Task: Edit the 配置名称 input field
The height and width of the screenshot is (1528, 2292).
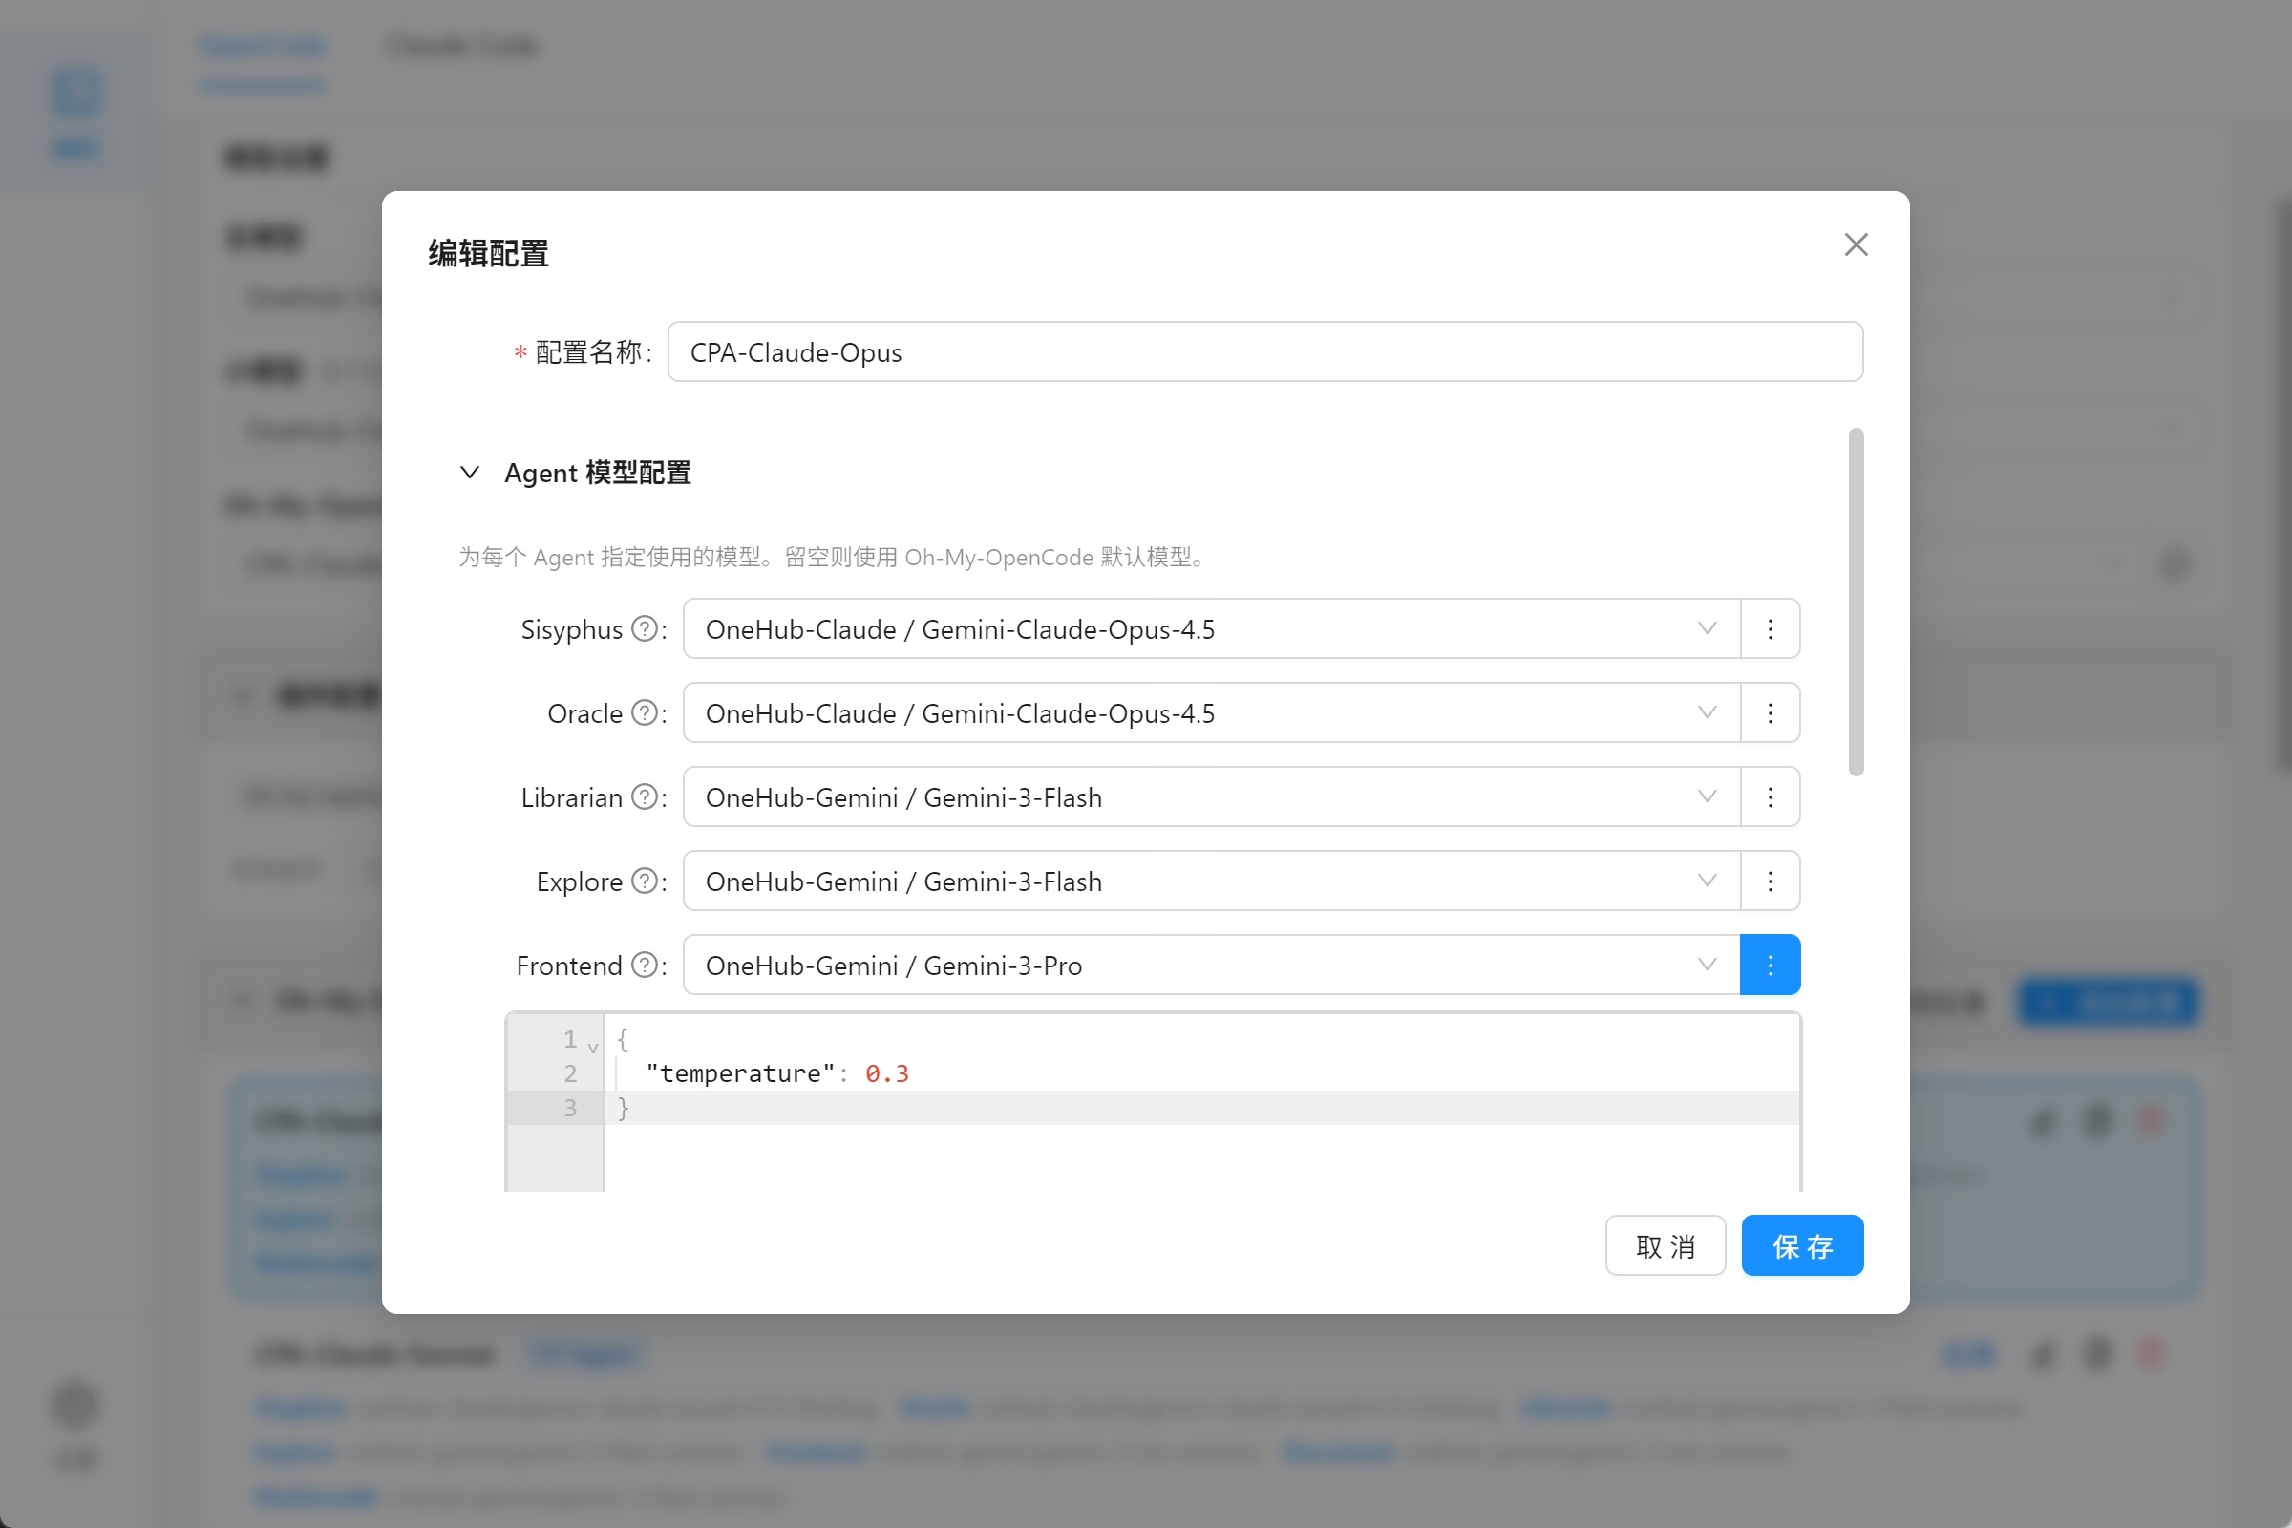Action: pos(1264,351)
